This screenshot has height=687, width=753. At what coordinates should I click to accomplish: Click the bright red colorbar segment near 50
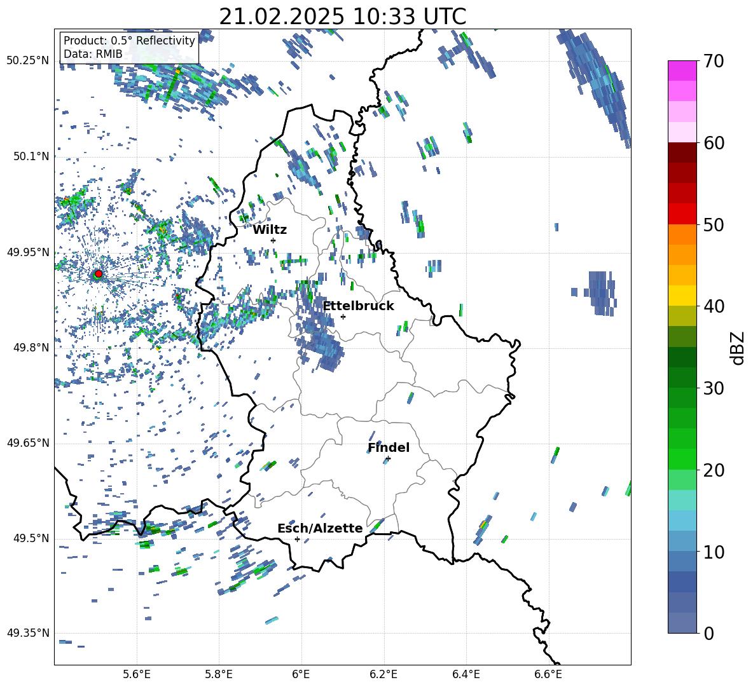[682, 214]
